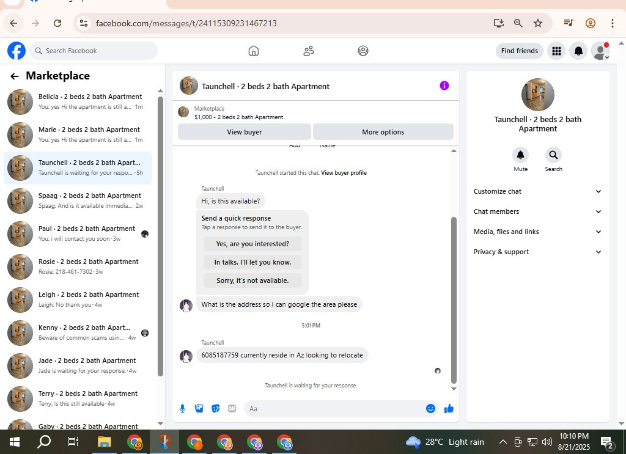Expand Privacy & support section
Image resolution: width=626 pixels, height=454 pixels.
click(537, 252)
